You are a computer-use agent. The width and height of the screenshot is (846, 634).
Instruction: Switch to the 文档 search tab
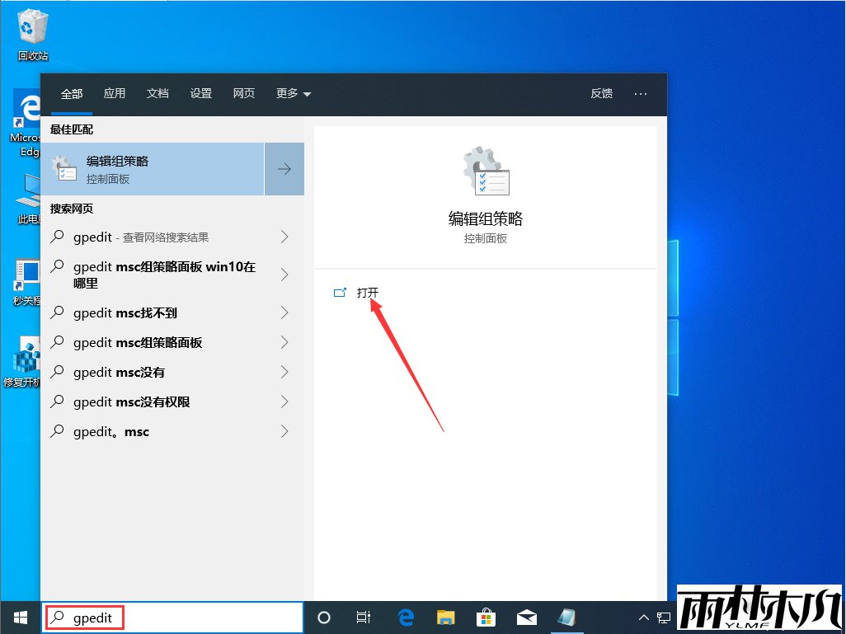157,93
